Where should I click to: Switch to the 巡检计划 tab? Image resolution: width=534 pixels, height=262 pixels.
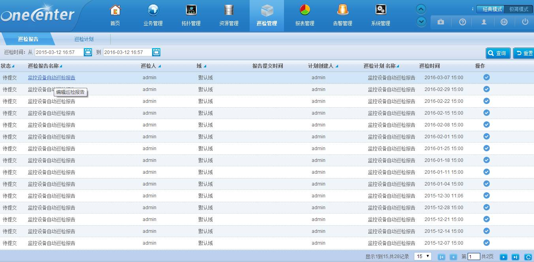[x=85, y=39]
